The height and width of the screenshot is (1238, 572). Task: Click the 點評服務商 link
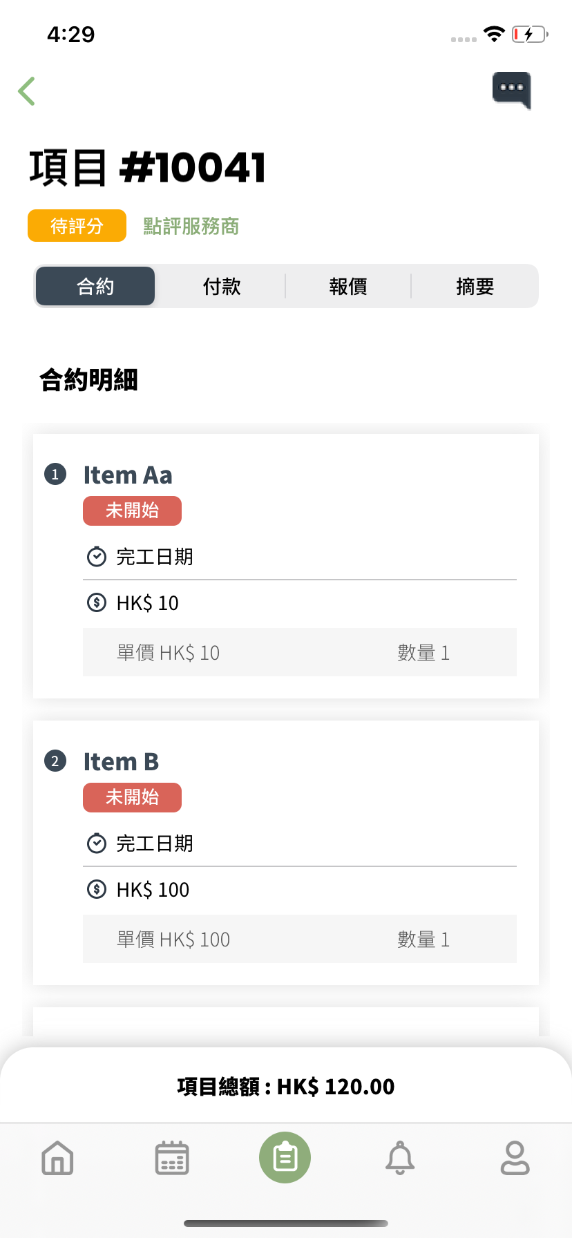(191, 226)
